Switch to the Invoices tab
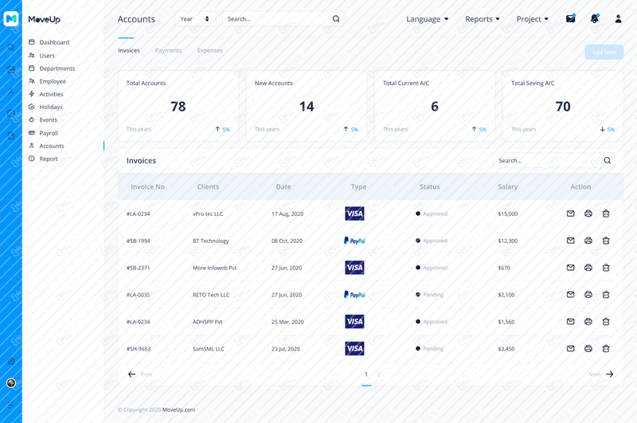 coord(129,50)
